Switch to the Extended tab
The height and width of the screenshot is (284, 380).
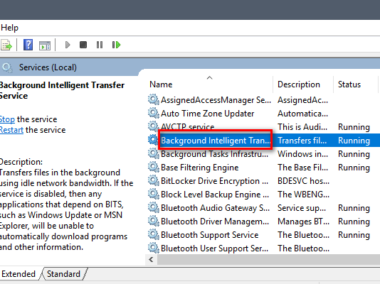[19, 274]
